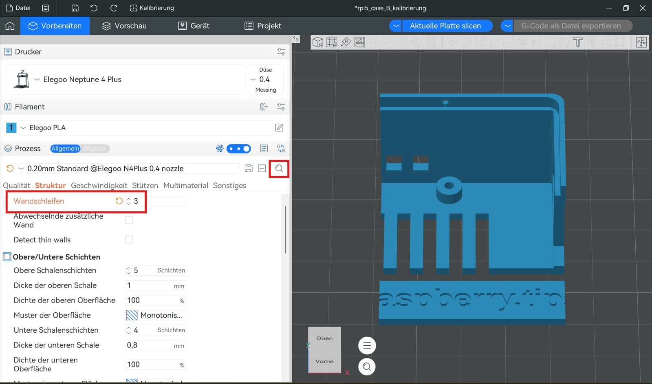
Task: Reset the process preset with orange arrow
Action: 10,168
